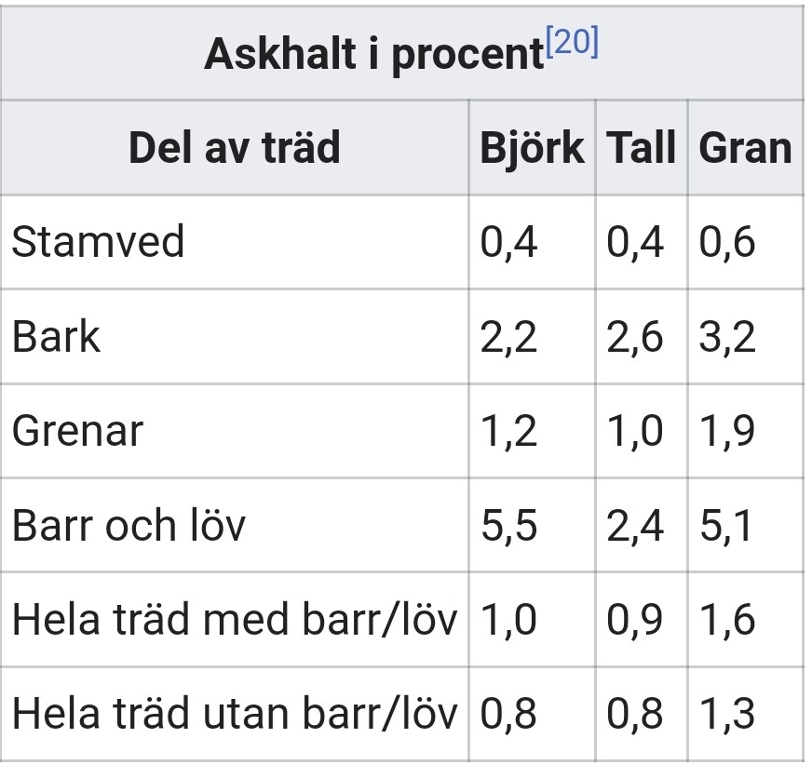Select the Hela träd med barr/löv label
812x765 pixels.
pos(235,620)
